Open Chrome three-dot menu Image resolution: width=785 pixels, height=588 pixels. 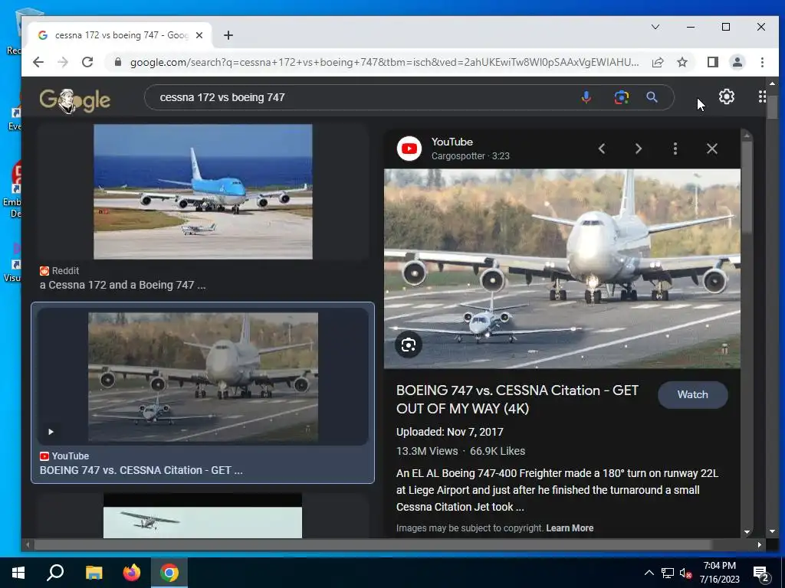pos(762,62)
